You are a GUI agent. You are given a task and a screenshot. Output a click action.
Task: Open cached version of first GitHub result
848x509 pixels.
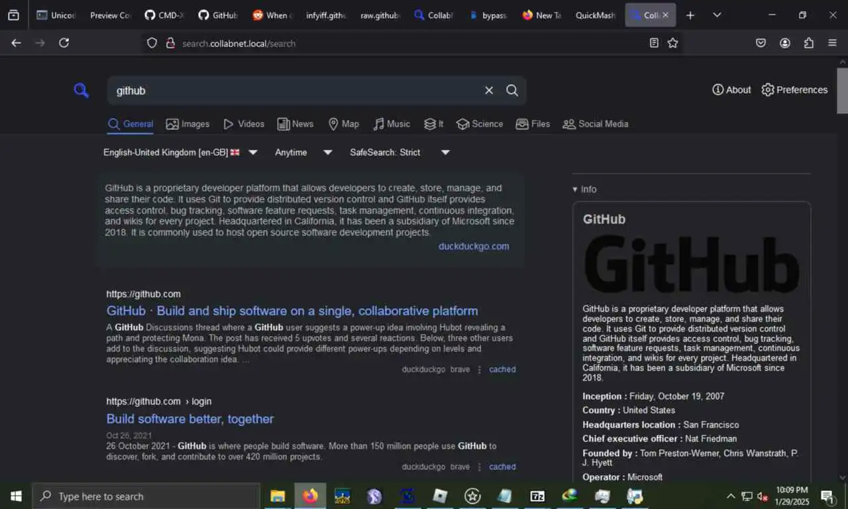(x=502, y=369)
